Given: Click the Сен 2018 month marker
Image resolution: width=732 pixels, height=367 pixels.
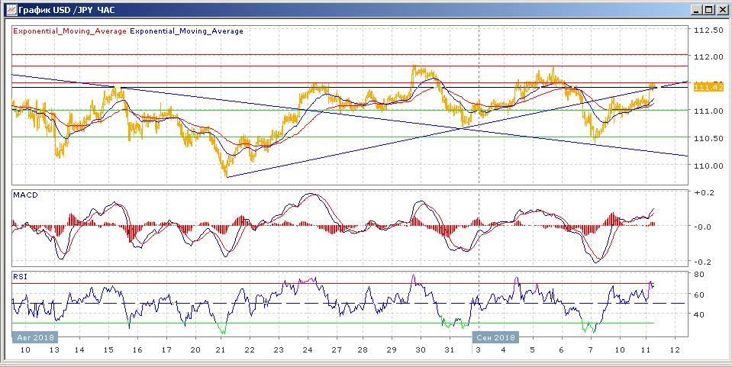Looking at the screenshot, I should pyautogui.click(x=495, y=336).
